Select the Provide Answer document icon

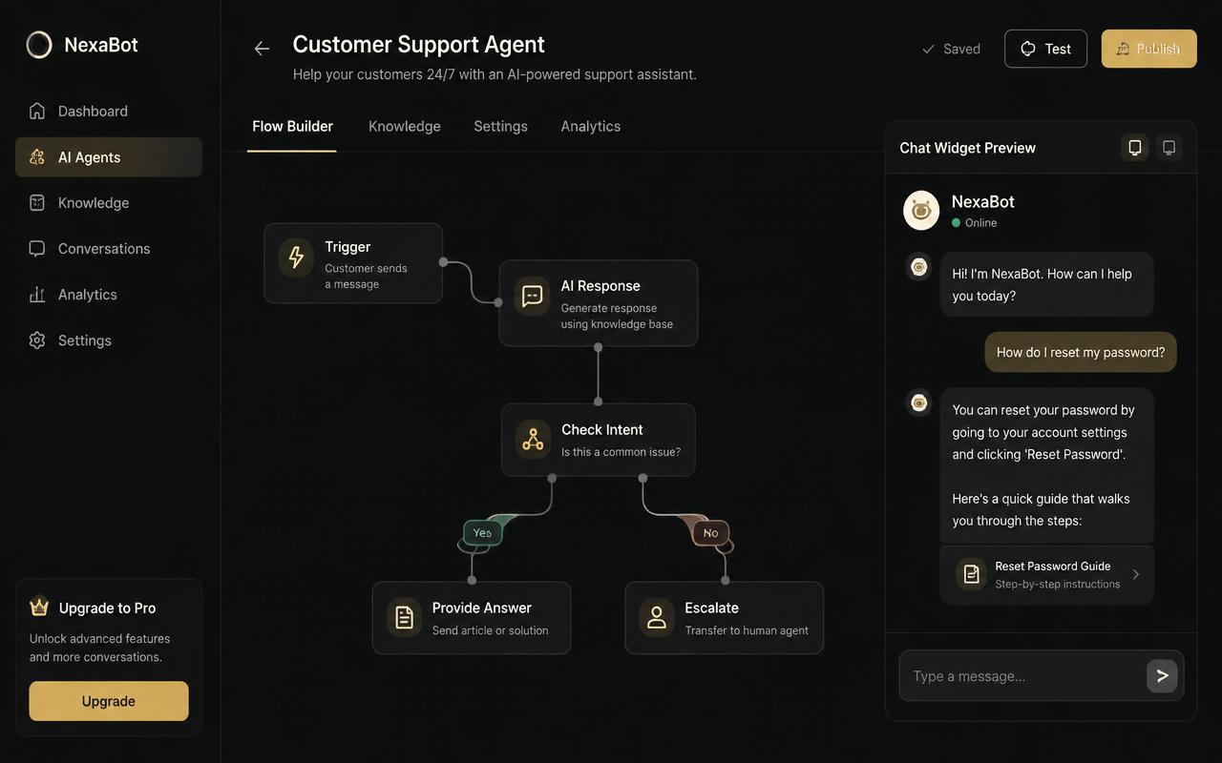404,617
